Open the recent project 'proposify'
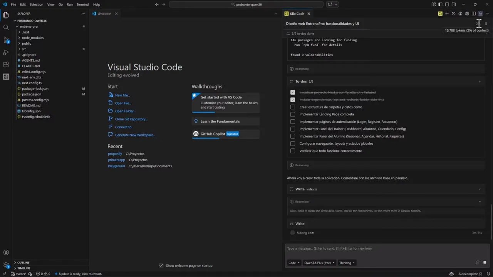 115,154
